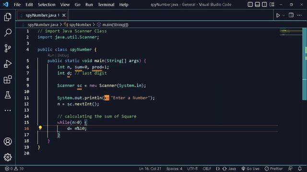Open the Extensions view
The image size is (307, 172).
point(8,80)
